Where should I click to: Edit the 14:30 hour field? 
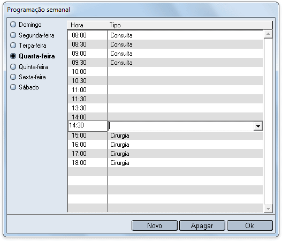88,126
